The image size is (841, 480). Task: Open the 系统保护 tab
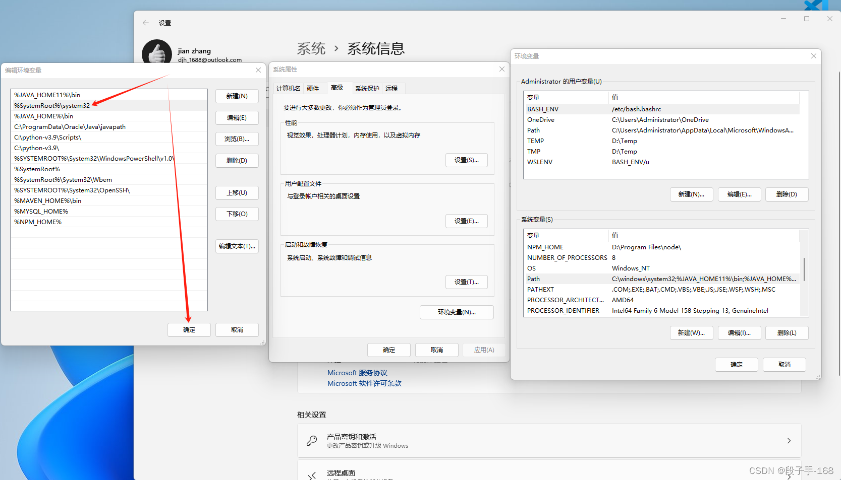click(367, 88)
